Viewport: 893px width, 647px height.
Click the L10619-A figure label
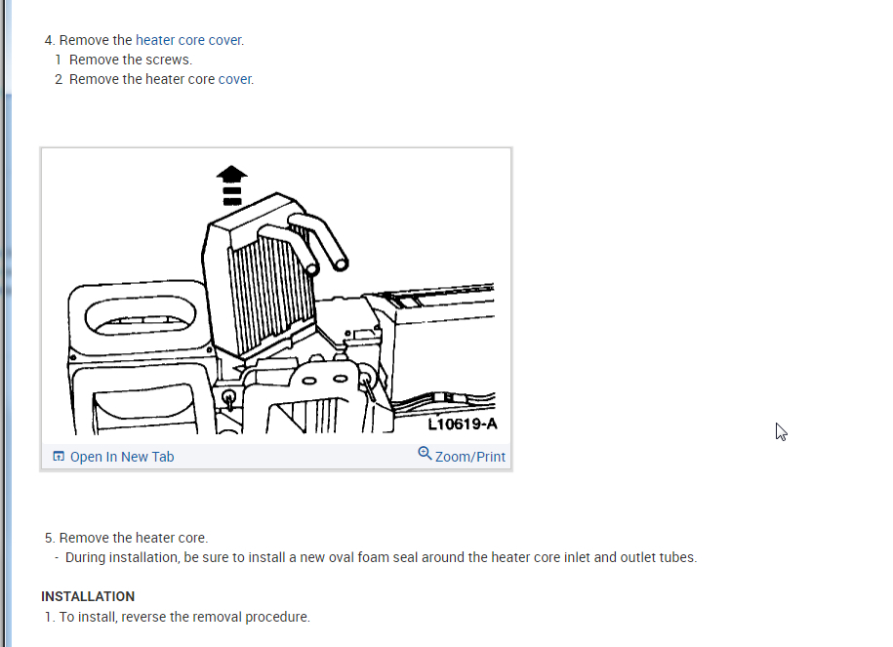(463, 425)
